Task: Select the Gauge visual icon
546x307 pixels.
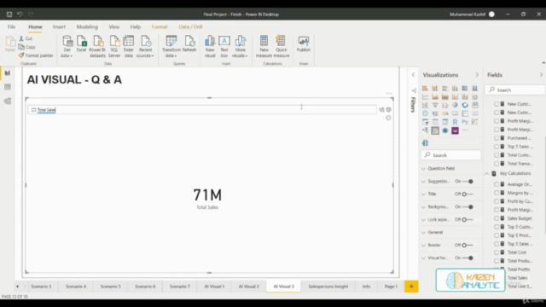Action: pyautogui.click(x=445, y=113)
